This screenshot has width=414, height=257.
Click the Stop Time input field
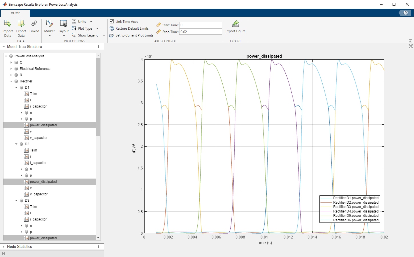tap(200, 32)
